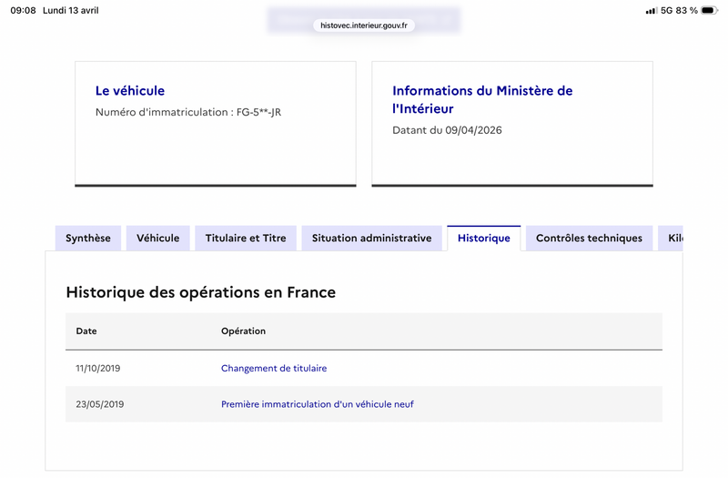
Task: Tap the 09:08 clock in status bar
Action: tap(24, 10)
